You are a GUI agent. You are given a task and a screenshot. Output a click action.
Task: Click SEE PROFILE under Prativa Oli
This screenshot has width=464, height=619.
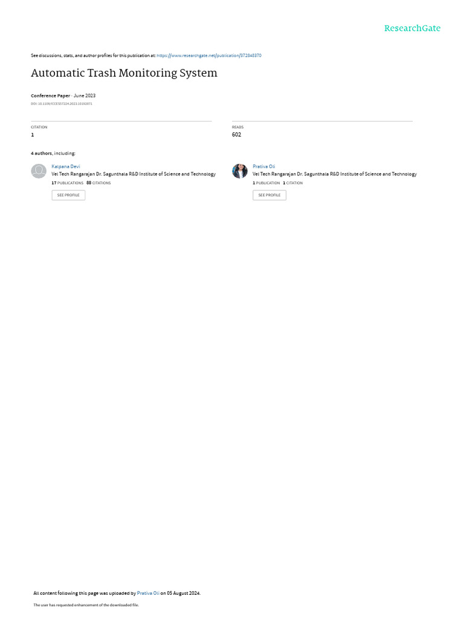269,195
